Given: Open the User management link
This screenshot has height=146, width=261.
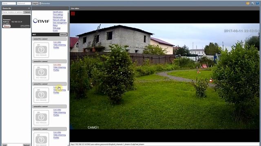Looking at the screenshot, I should tap(60, 23).
